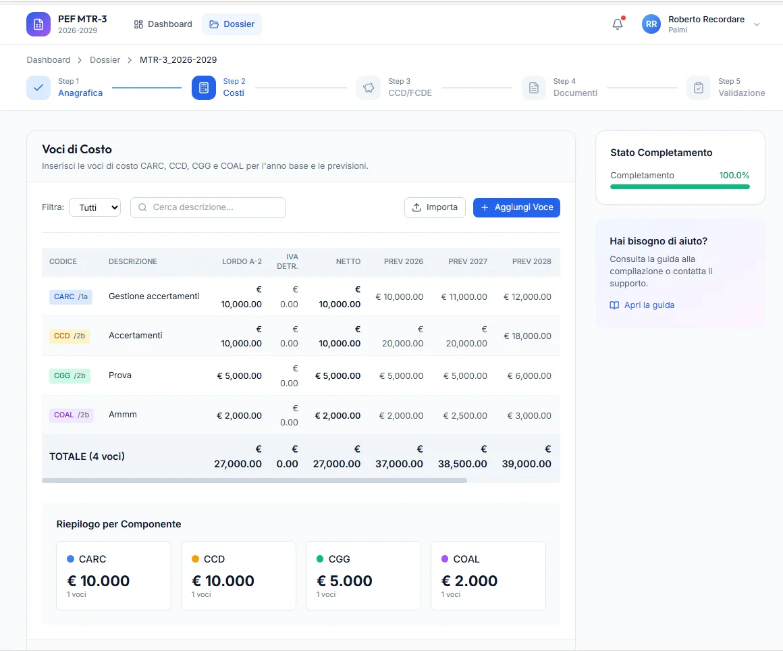Click the Completamento progress bar
This screenshot has width=783, height=651.
click(x=680, y=187)
